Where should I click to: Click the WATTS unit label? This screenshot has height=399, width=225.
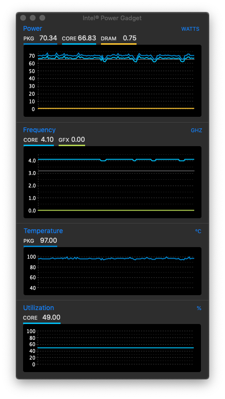pos(190,29)
